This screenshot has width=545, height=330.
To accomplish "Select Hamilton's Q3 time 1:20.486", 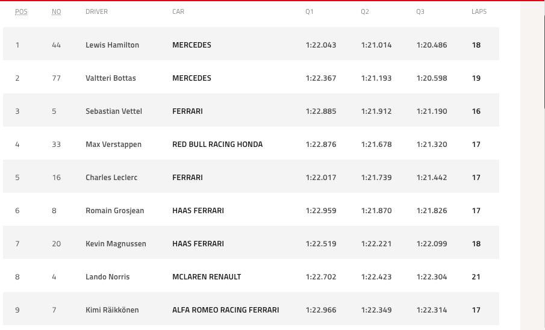I will (x=432, y=45).
